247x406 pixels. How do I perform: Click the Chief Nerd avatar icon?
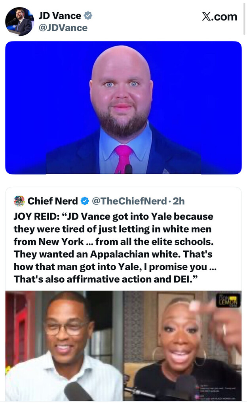(x=19, y=201)
